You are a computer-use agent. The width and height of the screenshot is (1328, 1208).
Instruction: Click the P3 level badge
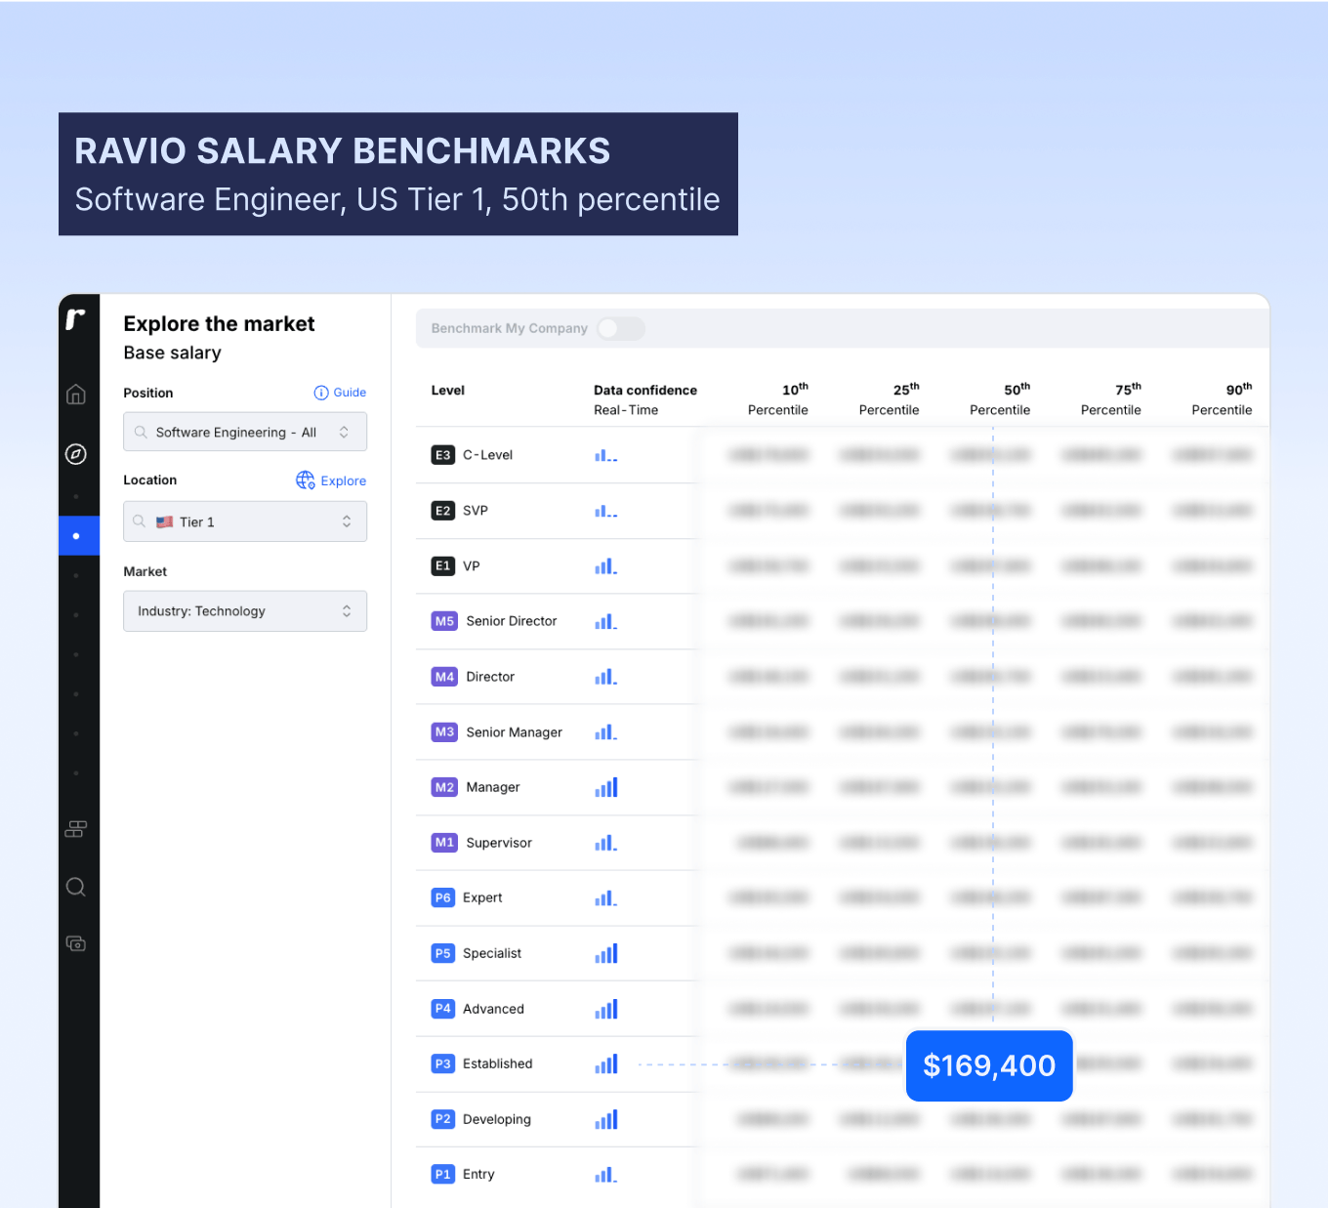click(x=443, y=1063)
